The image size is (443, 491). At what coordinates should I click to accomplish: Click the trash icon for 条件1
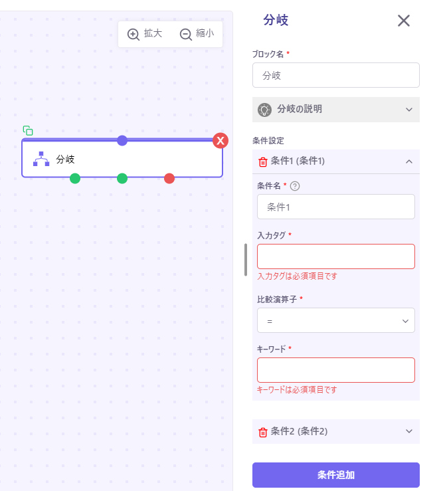(x=263, y=161)
